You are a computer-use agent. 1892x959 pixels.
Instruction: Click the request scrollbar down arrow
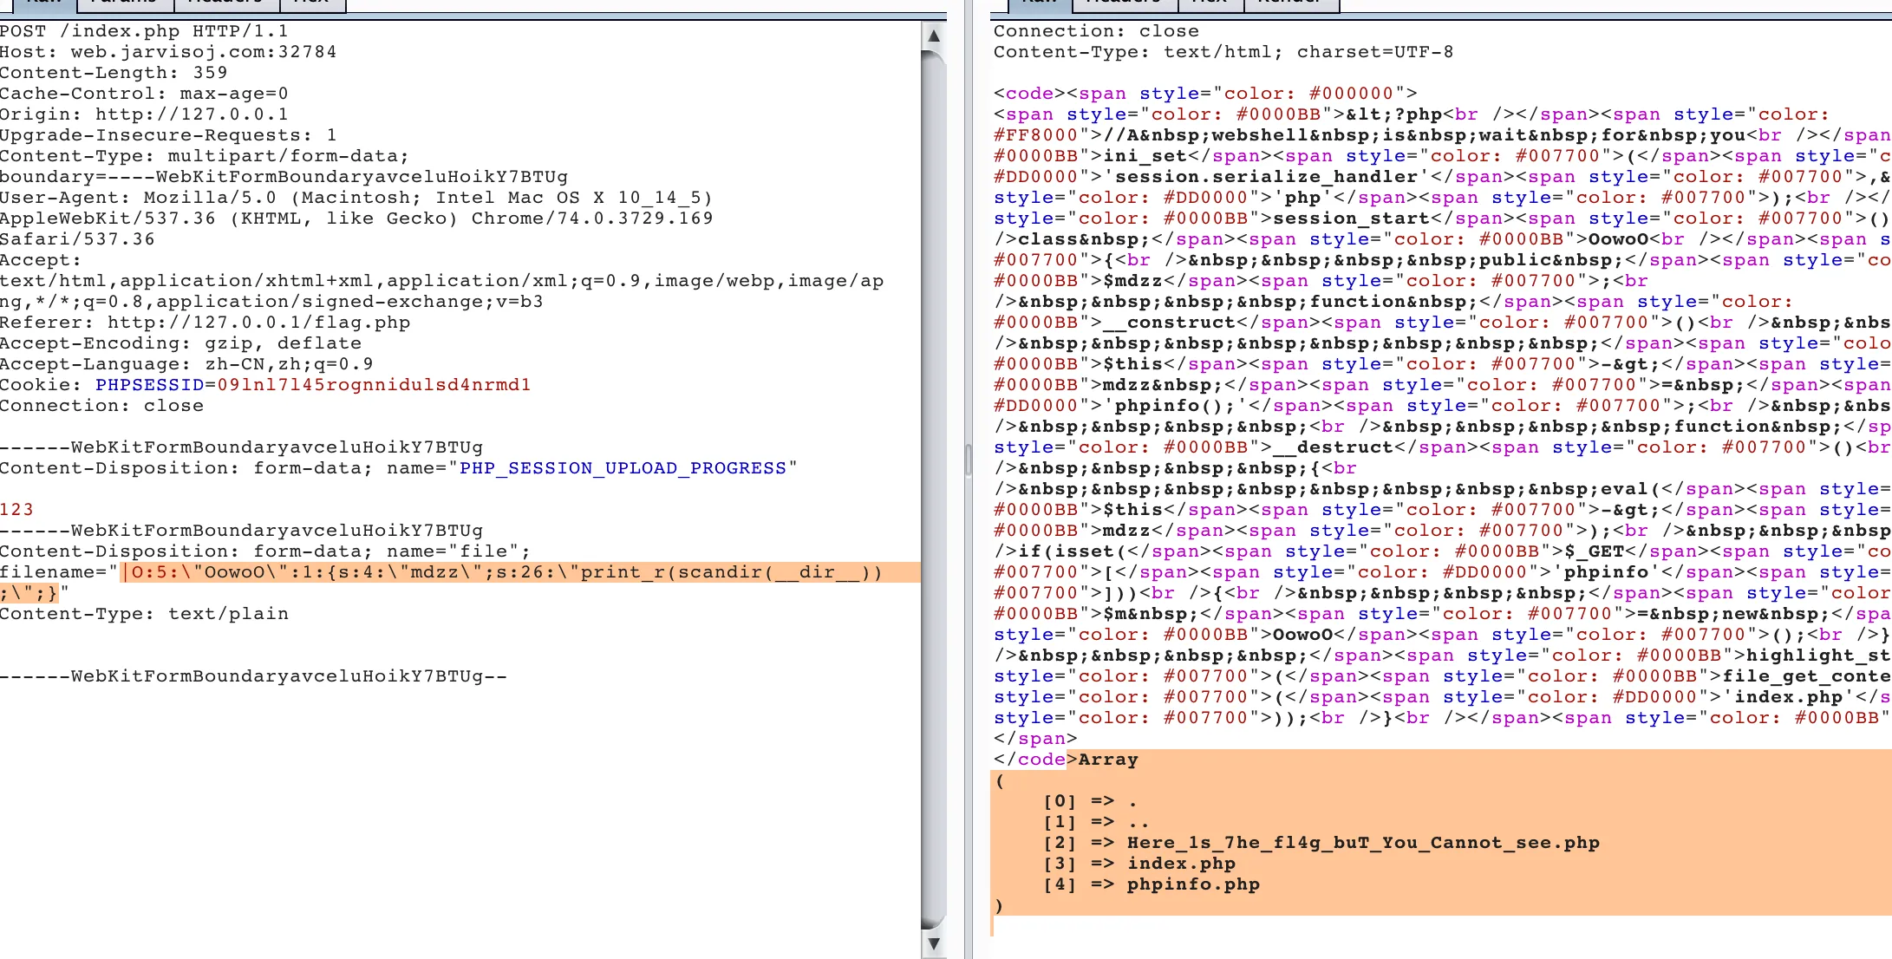coord(933,943)
